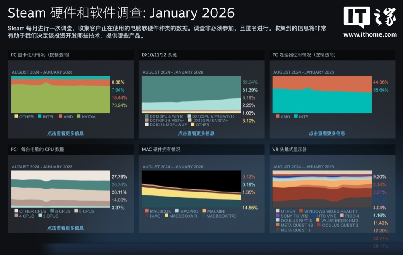Select the NVIDIA legend marker
The height and width of the screenshot is (255, 403).
79,116
